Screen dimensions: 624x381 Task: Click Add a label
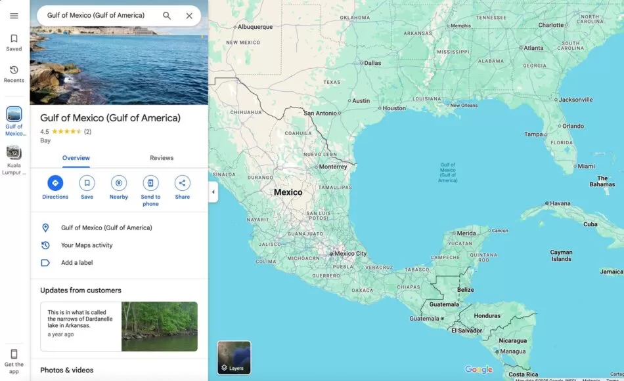[x=77, y=262]
